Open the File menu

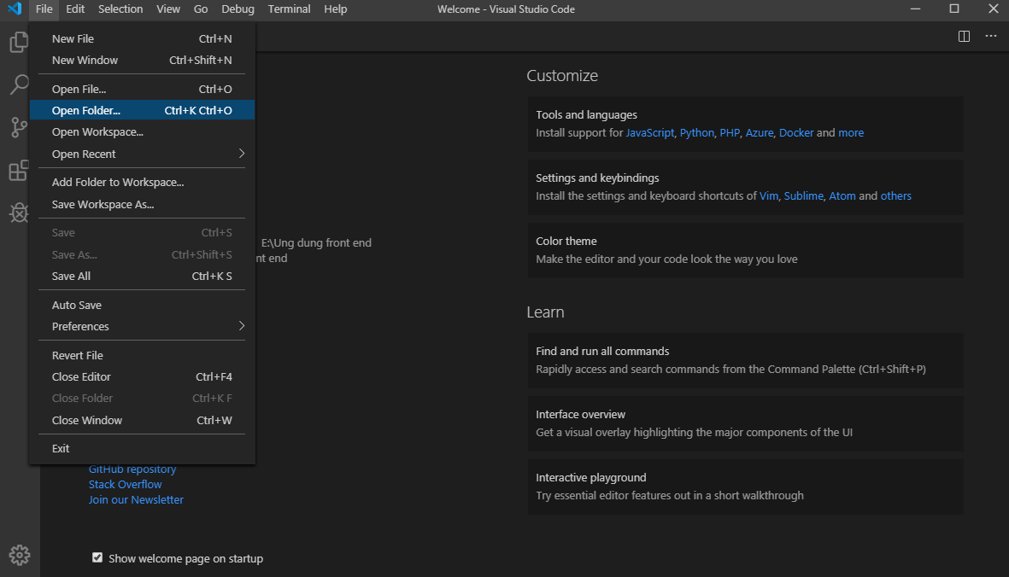click(44, 9)
